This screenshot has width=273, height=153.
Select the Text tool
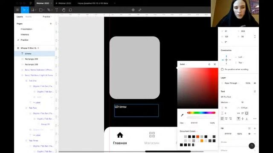tap(57, 10)
